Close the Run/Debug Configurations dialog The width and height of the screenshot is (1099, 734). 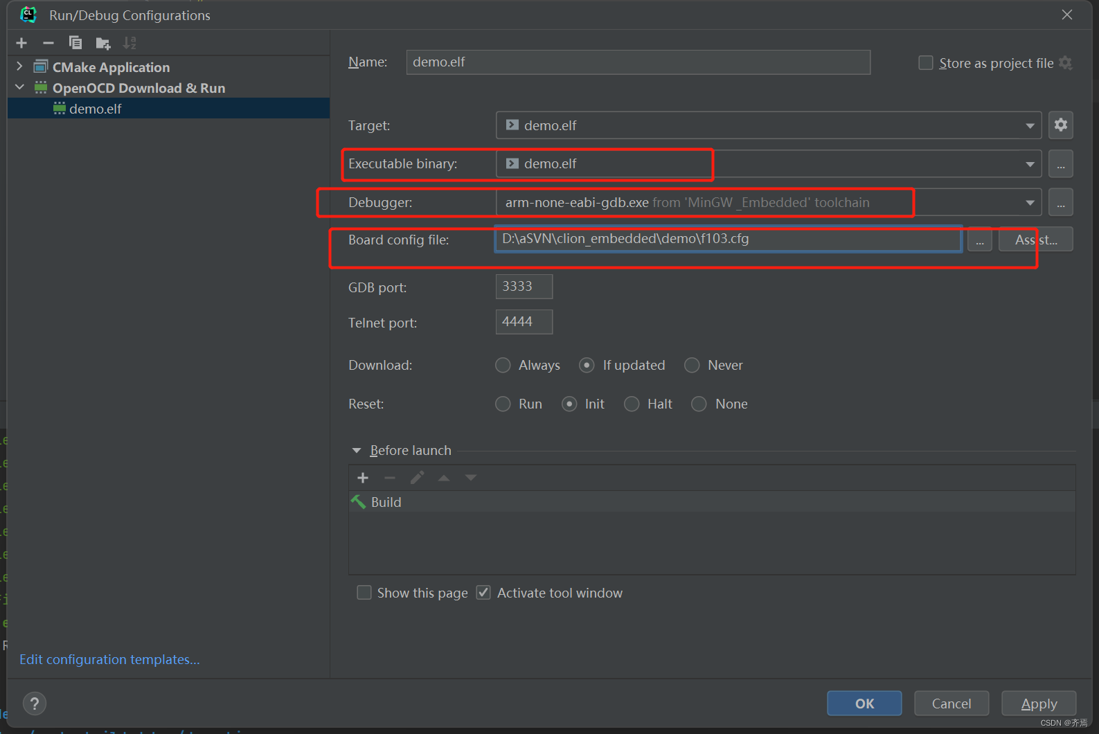pyautogui.click(x=1067, y=15)
